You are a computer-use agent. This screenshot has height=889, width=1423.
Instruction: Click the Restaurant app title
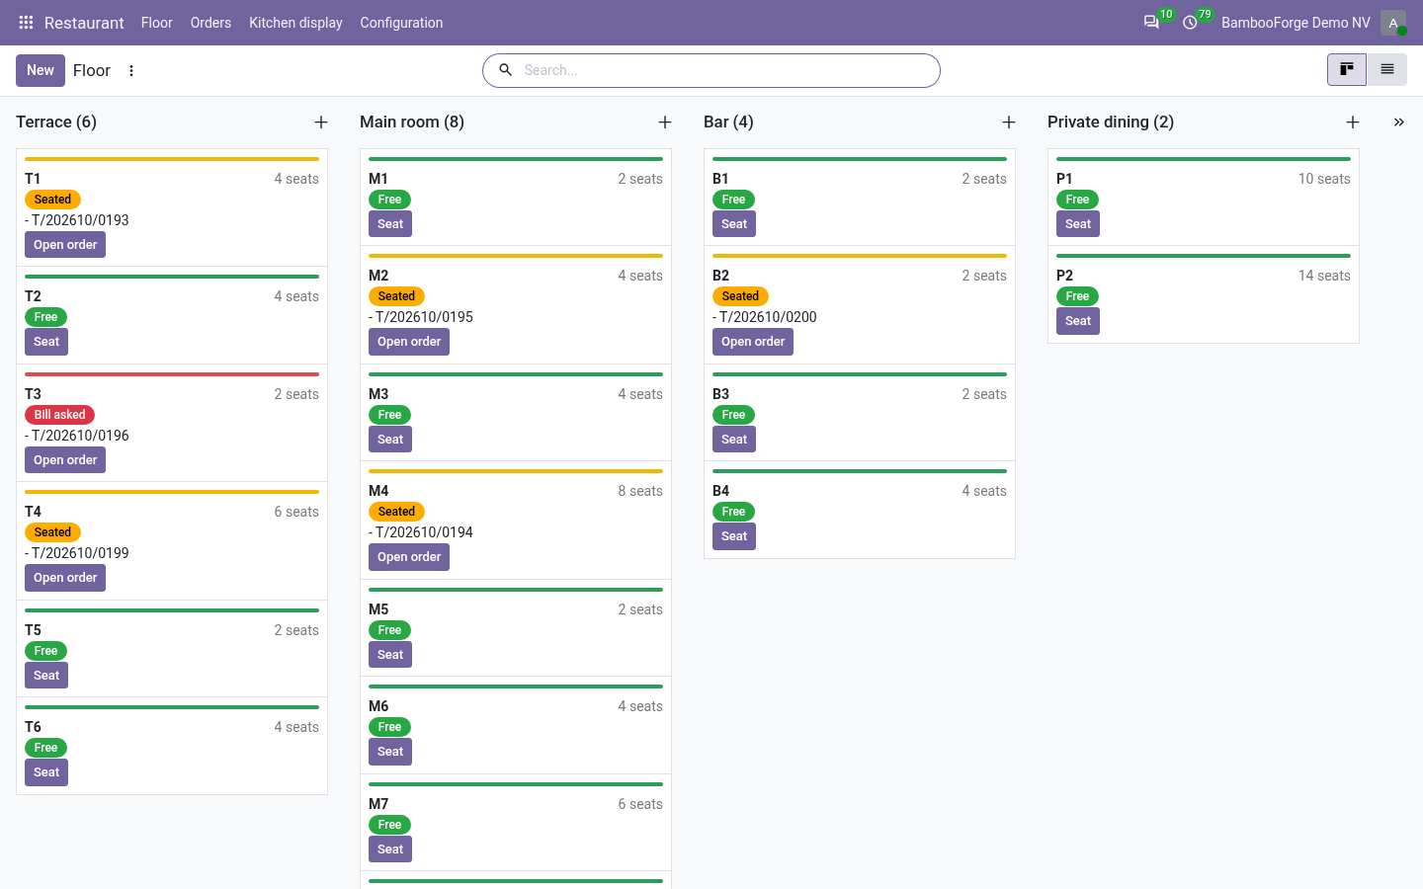[84, 23]
